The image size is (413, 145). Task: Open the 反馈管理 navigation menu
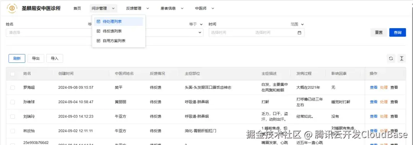pos(138,8)
